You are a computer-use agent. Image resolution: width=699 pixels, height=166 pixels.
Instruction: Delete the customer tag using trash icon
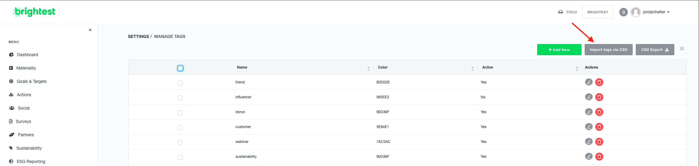coord(599,127)
